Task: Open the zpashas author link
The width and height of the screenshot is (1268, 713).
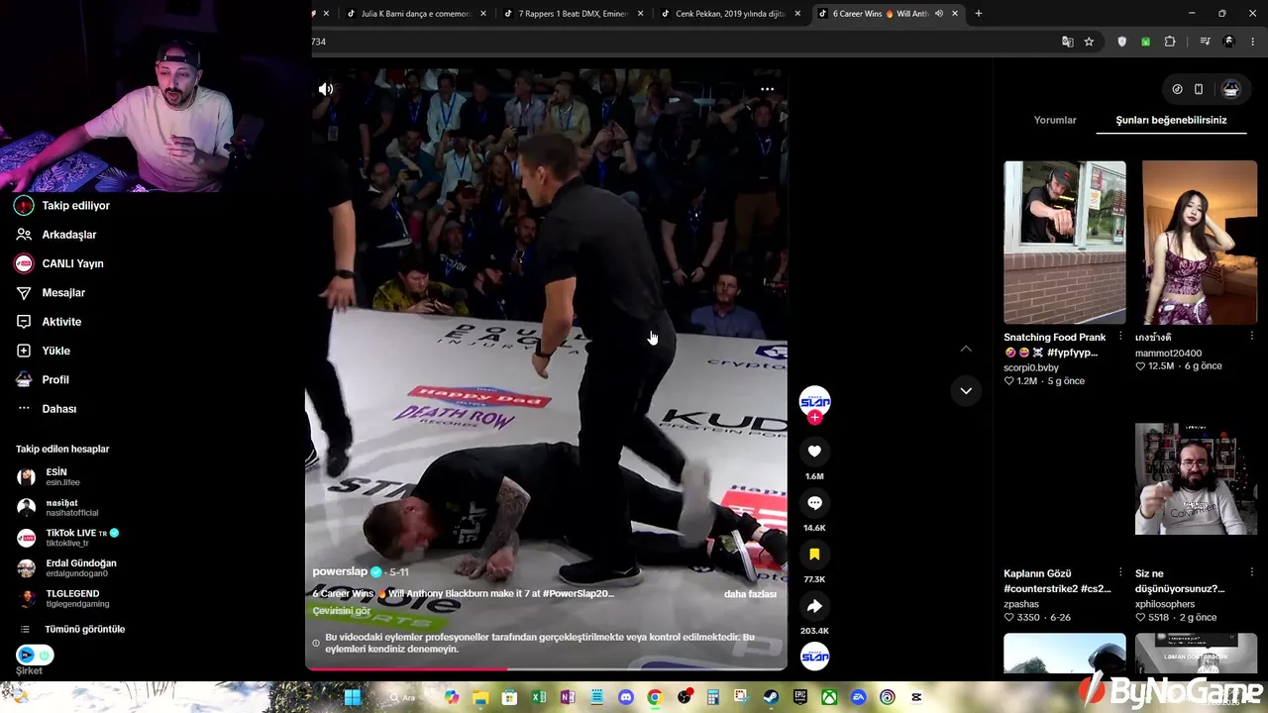Action: (x=1021, y=604)
